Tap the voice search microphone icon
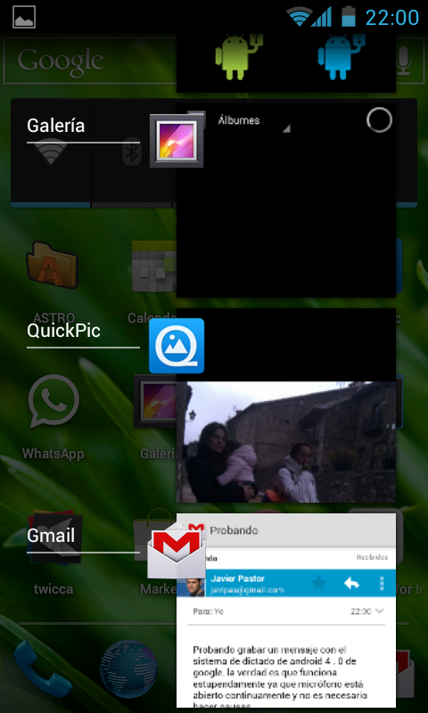The width and height of the screenshot is (428, 713). point(403,61)
